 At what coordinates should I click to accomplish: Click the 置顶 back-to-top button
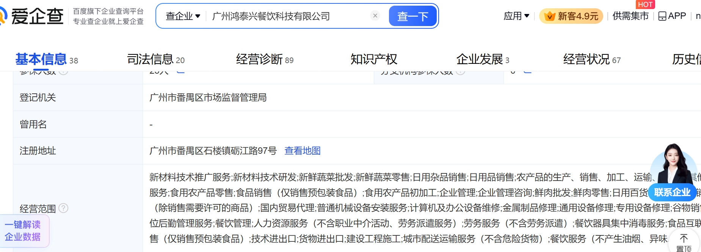click(x=684, y=242)
